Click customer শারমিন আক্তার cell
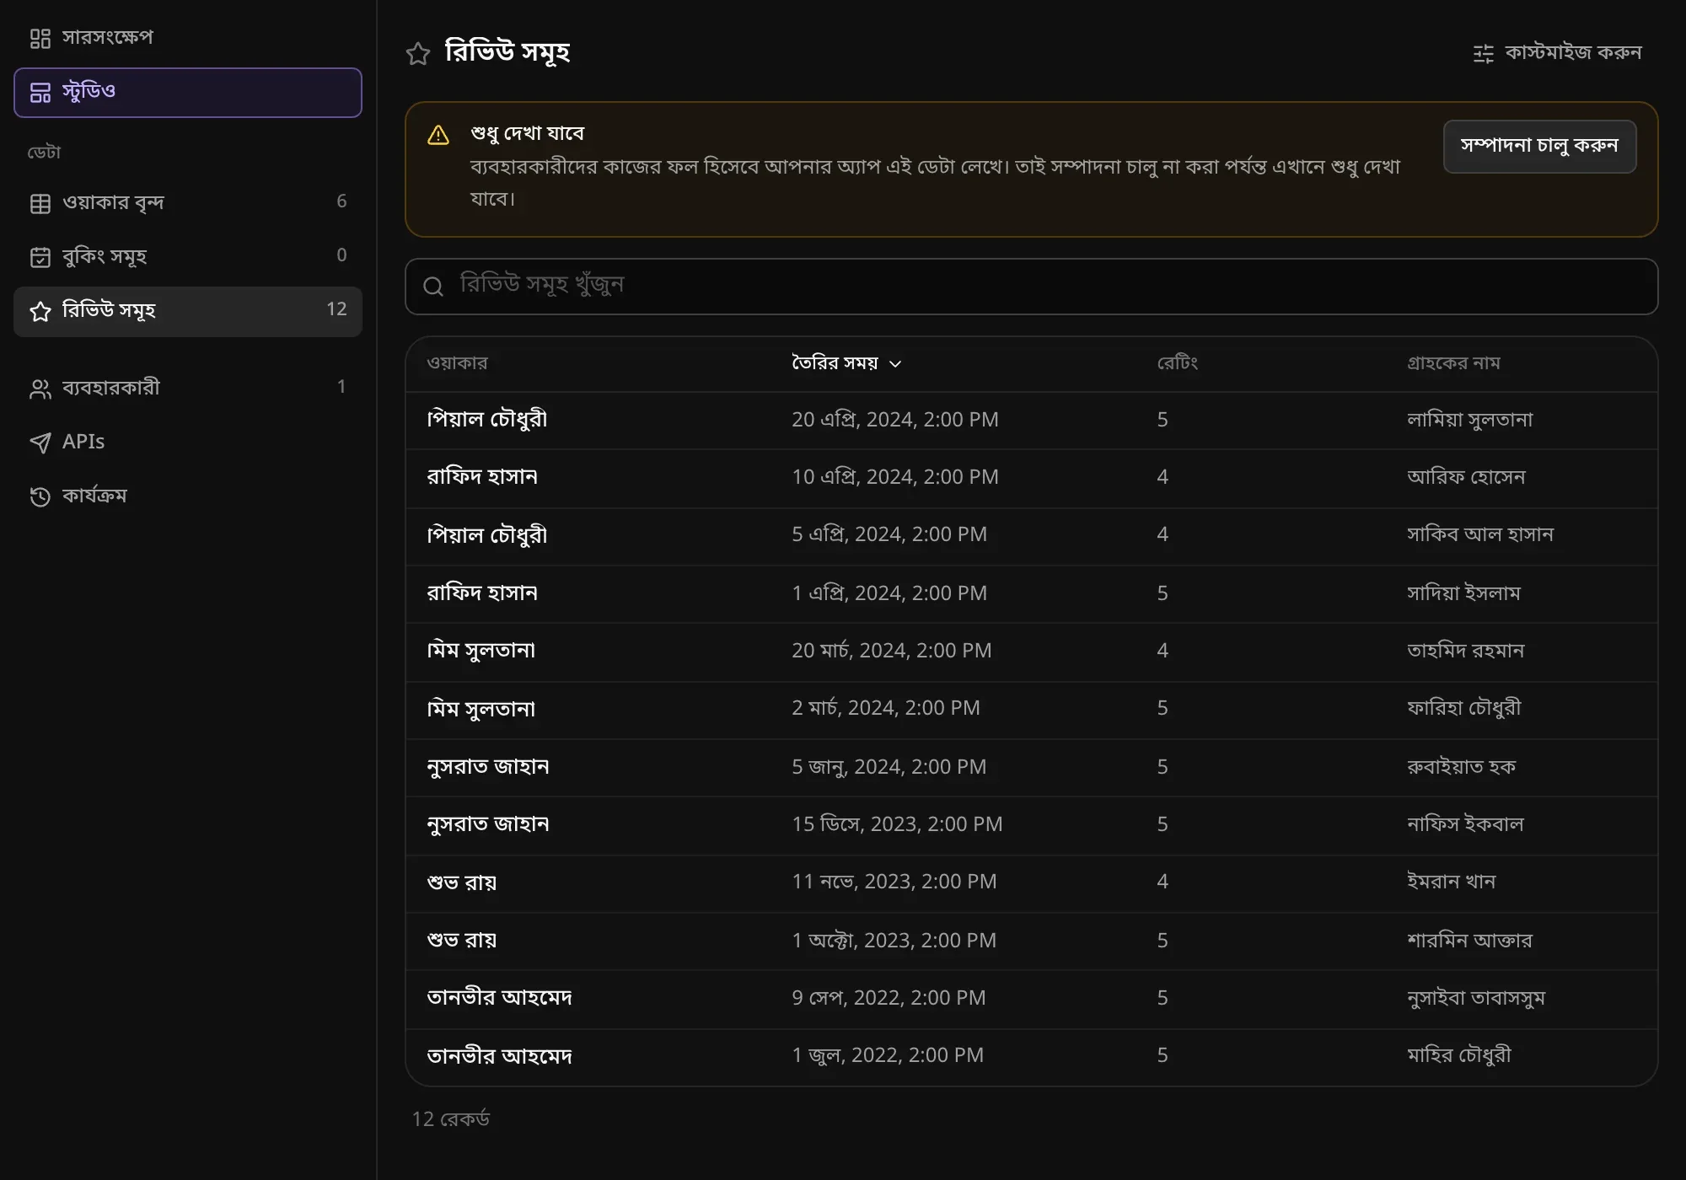The image size is (1686, 1180). [1469, 941]
